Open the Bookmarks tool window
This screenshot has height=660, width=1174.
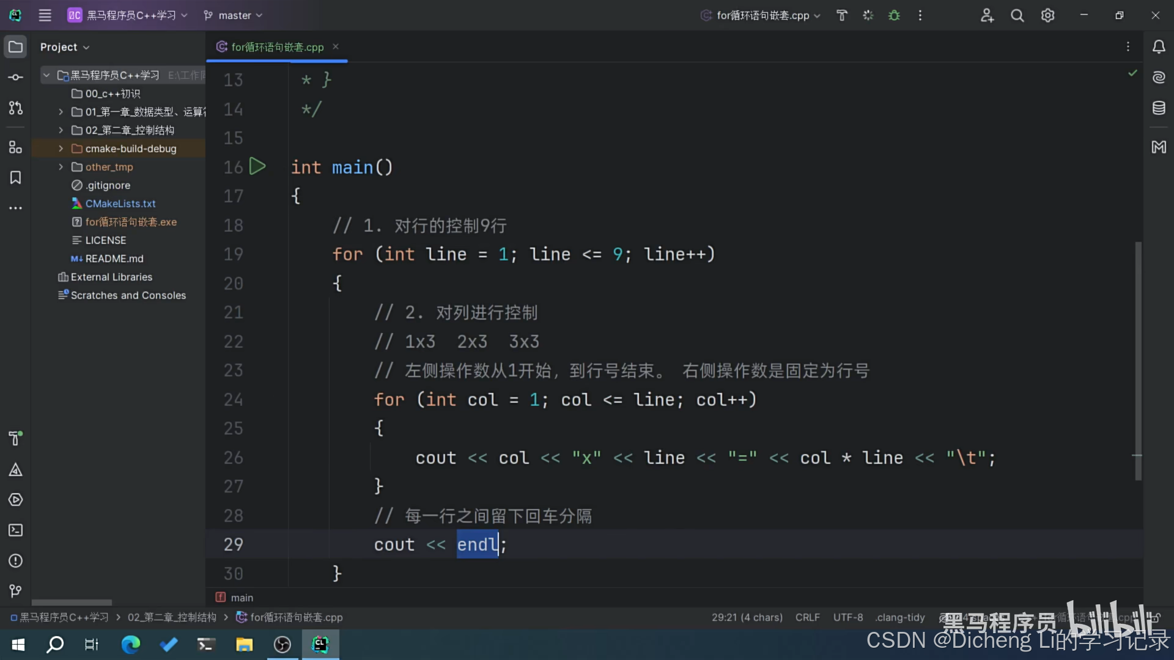[15, 177]
